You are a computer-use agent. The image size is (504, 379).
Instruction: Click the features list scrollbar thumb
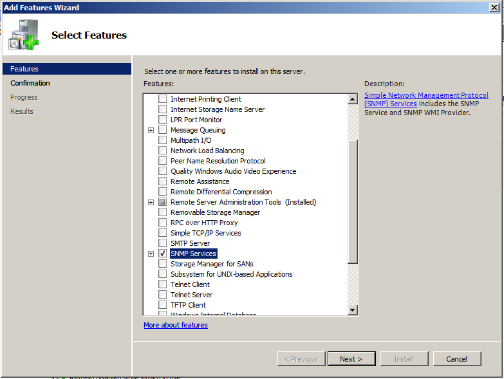click(353, 201)
